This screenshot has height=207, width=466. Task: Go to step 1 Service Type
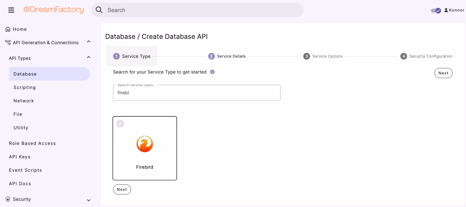point(132,56)
